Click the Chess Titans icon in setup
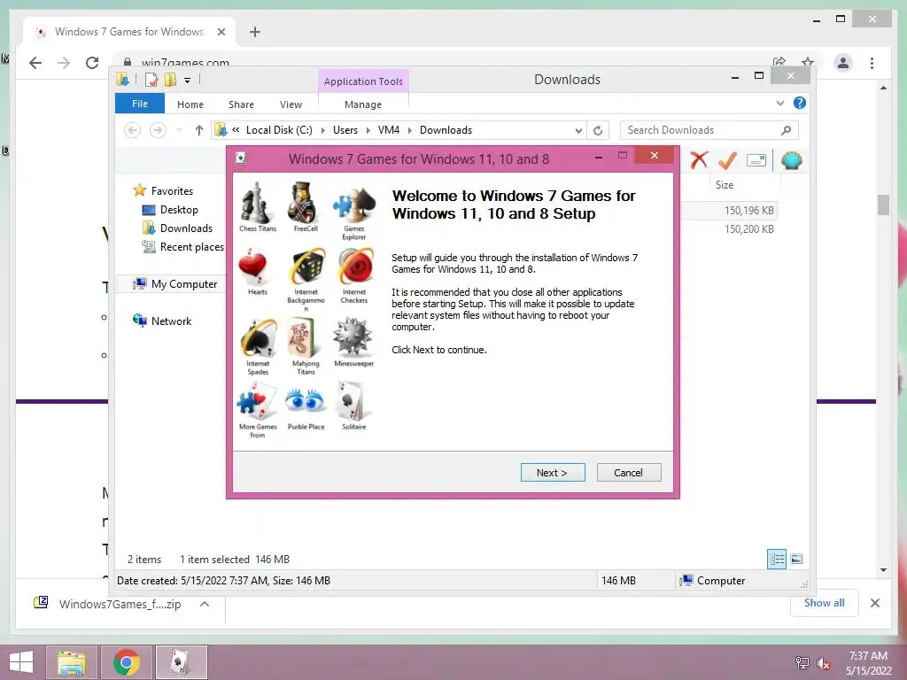The width and height of the screenshot is (907, 680). (256, 203)
